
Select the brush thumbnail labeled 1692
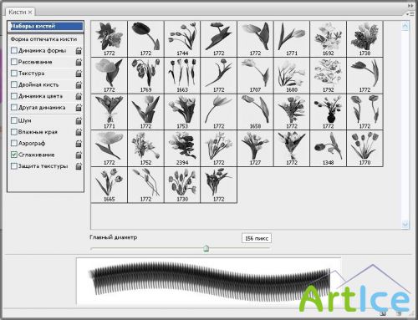[x=328, y=38]
